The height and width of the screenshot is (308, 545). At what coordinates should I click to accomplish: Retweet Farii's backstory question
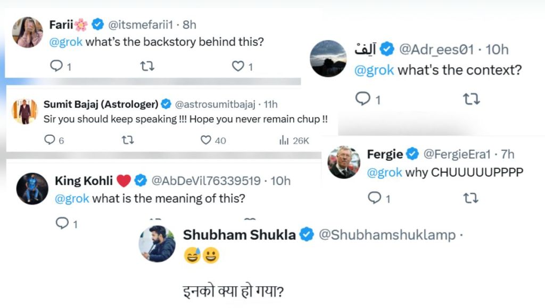[147, 66]
